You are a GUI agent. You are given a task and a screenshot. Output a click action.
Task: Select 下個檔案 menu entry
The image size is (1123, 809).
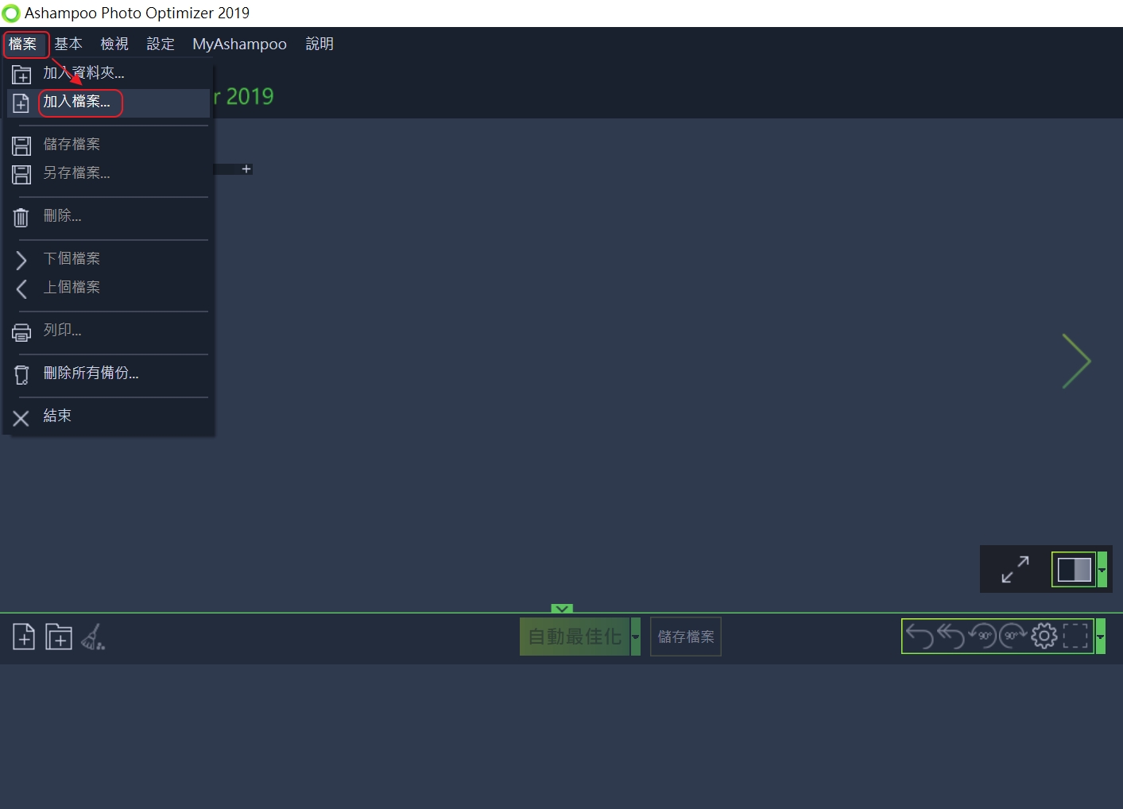pos(108,259)
